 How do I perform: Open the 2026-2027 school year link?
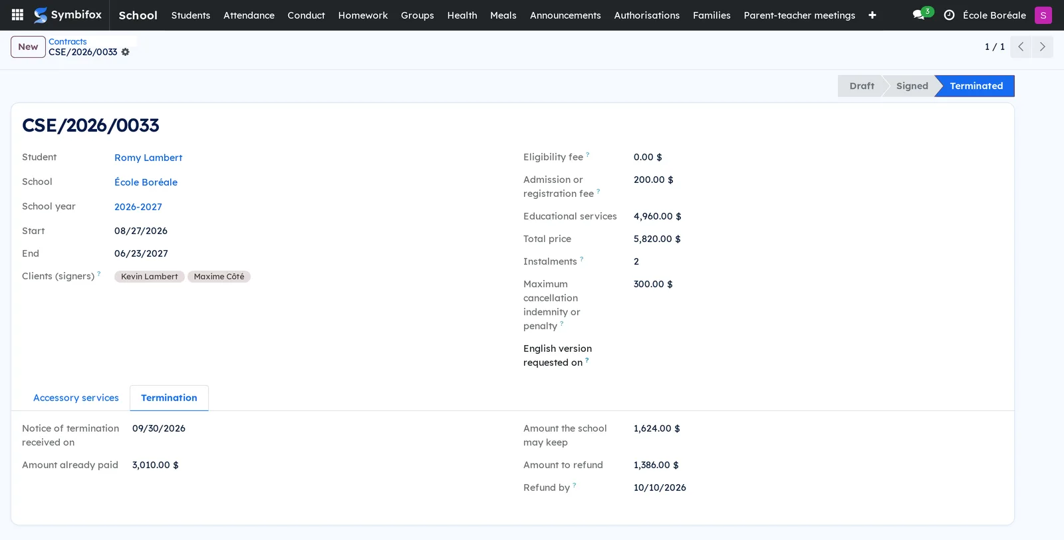tap(138, 207)
